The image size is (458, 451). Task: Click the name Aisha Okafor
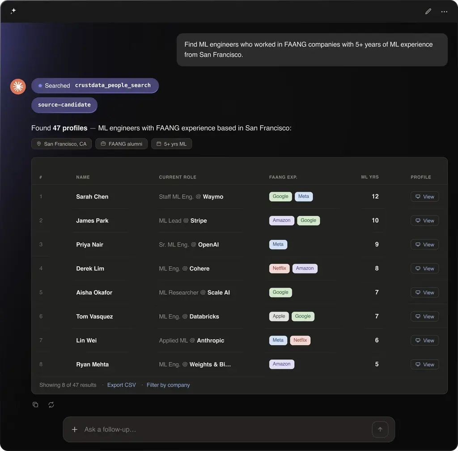click(x=94, y=293)
